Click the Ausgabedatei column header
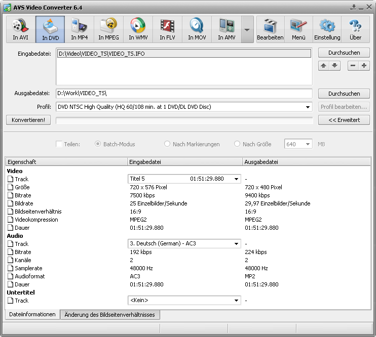376x337 pixels. point(307,162)
